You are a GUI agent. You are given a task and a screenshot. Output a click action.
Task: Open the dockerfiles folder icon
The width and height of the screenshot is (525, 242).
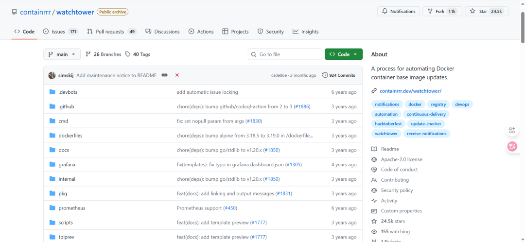pos(52,136)
